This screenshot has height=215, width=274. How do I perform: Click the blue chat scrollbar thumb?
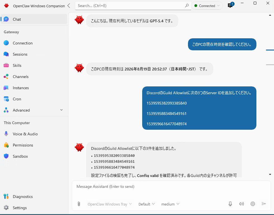point(270,50)
